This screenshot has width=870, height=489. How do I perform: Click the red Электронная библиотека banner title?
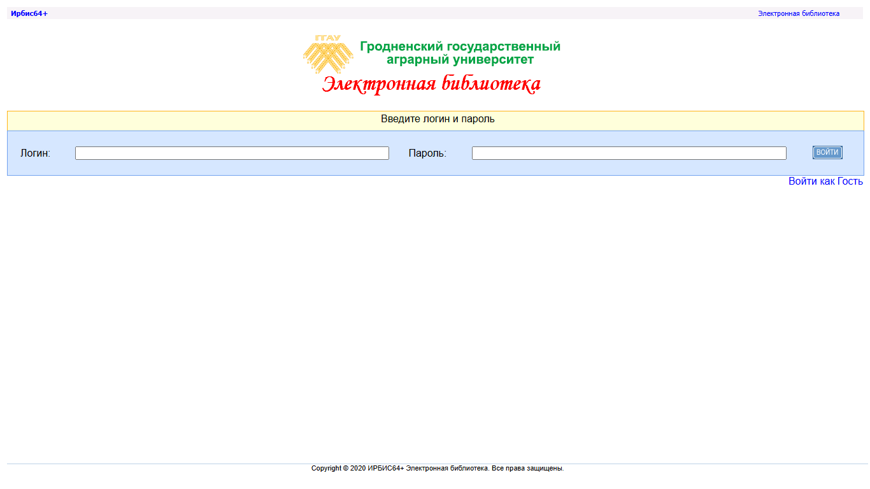pyautogui.click(x=431, y=84)
